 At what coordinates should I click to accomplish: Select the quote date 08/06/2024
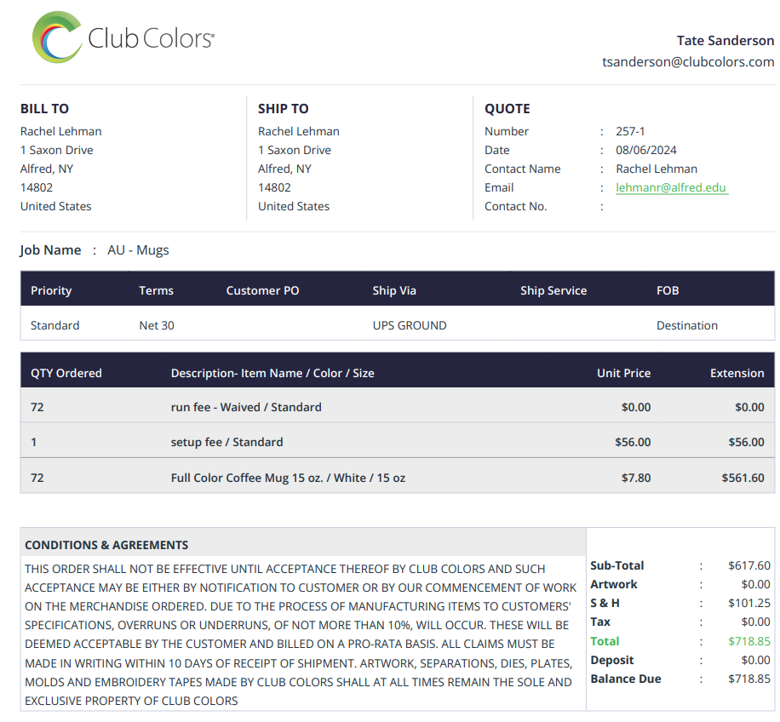point(646,150)
